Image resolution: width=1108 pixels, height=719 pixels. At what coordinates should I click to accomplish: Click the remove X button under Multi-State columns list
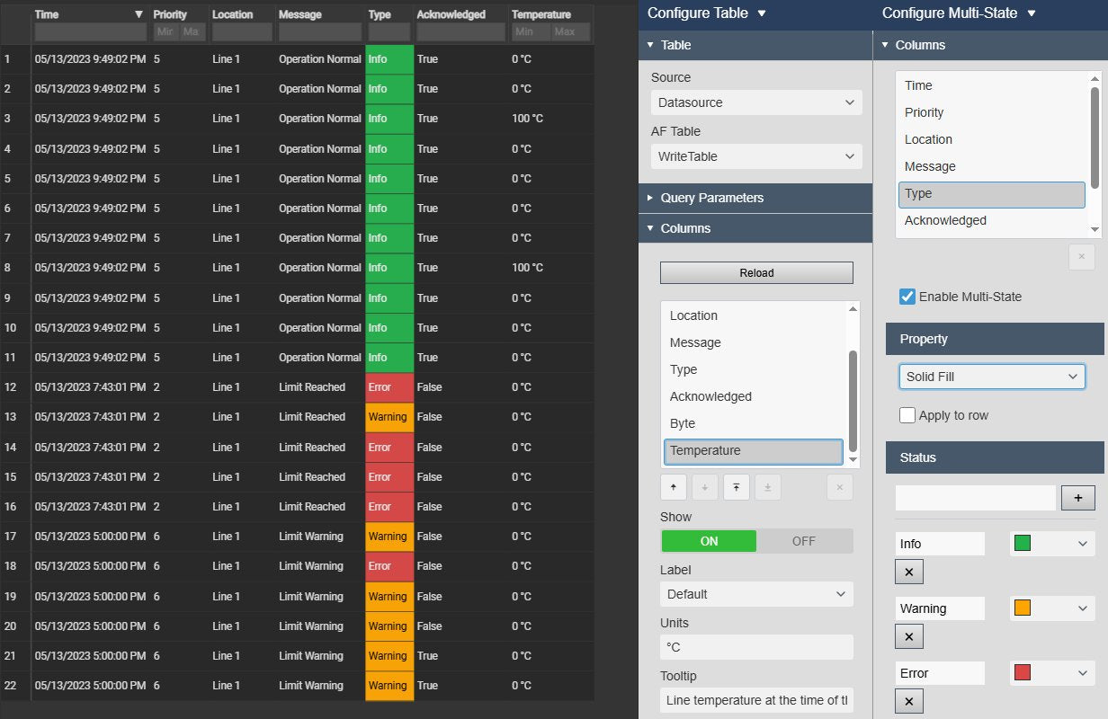pos(1082,258)
